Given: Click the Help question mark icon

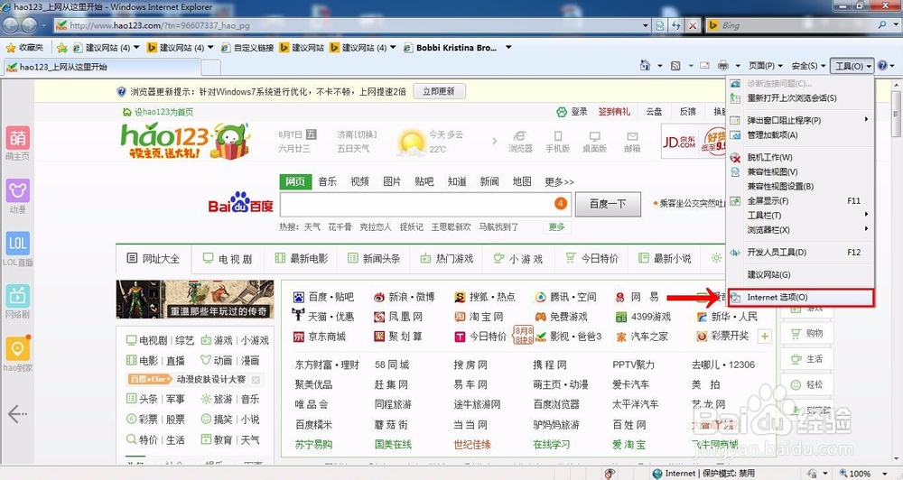Looking at the screenshot, I should click(x=881, y=66).
